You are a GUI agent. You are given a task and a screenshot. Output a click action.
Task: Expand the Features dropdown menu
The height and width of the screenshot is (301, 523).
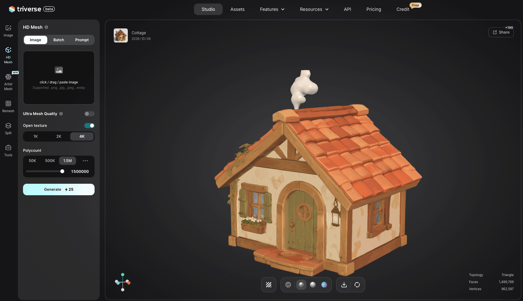[x=272, y=9]
